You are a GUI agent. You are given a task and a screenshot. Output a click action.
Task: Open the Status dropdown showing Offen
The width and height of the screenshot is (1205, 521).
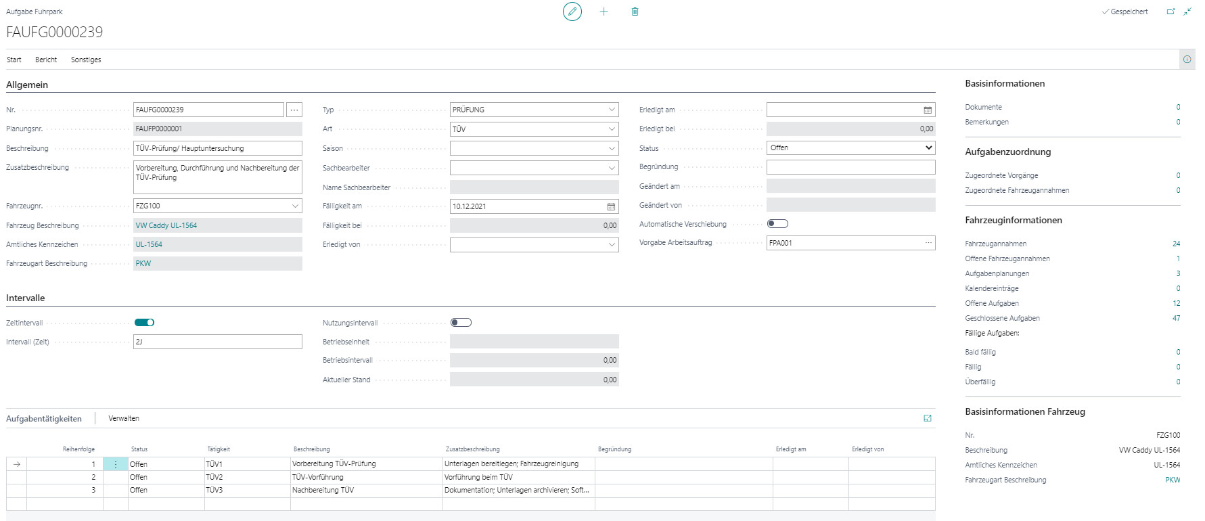850,148
